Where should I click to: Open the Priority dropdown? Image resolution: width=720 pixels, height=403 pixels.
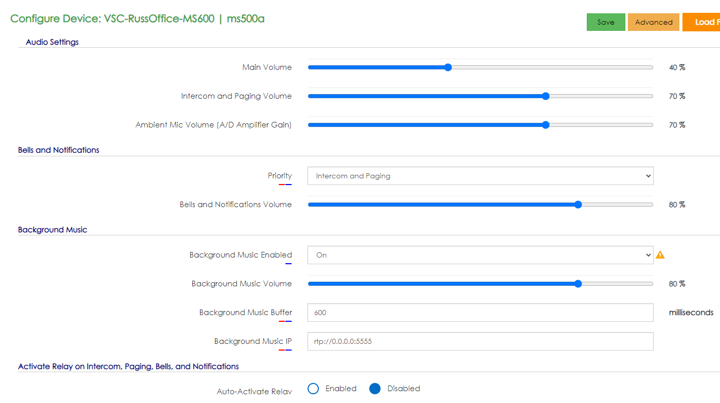pos(480,176)
